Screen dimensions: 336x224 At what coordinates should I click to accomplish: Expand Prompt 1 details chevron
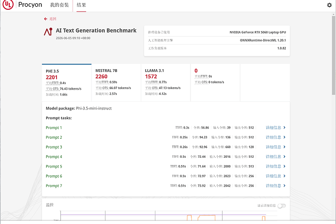pyautogui.click(x=284, y=128)
